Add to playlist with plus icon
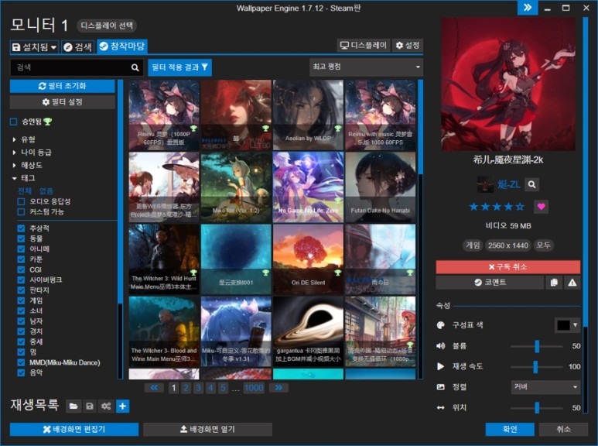 (122, 406)
